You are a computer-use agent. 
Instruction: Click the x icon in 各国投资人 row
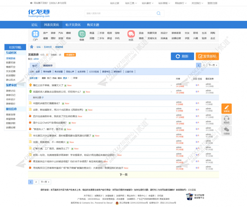[x=171, y=92]
